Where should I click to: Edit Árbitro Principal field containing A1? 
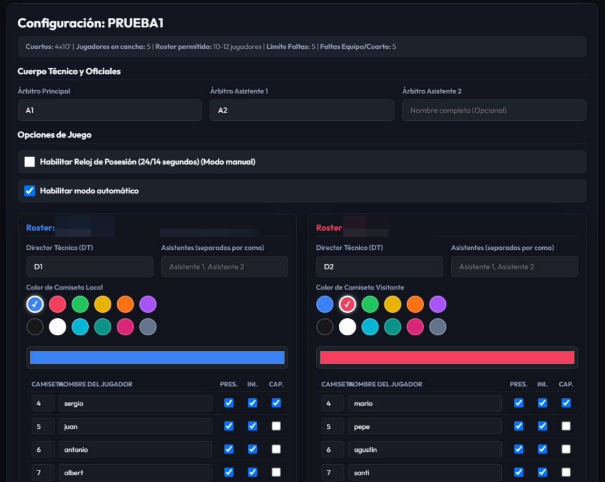[x=110, y=110]
